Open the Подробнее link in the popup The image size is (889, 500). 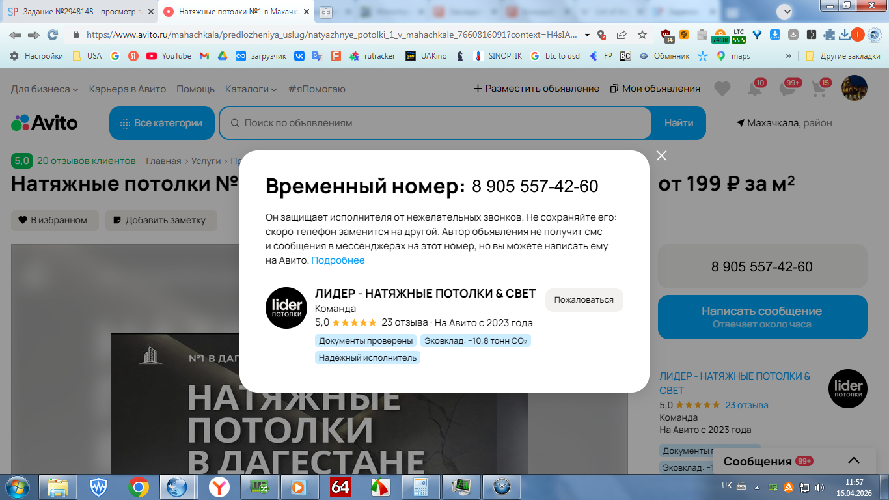[x=338, y=260]
